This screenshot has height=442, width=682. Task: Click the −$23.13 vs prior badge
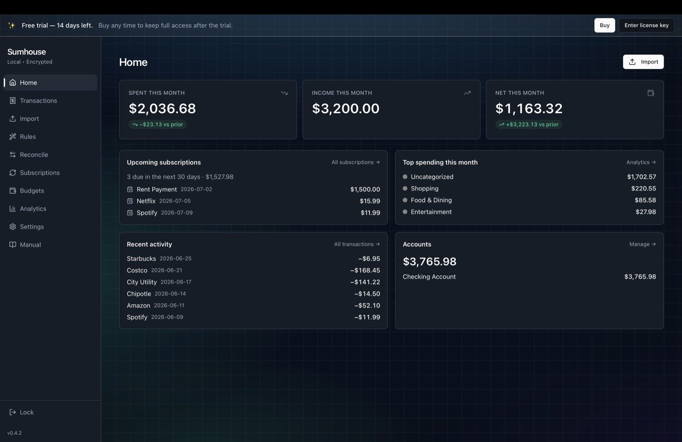point(157,124)
